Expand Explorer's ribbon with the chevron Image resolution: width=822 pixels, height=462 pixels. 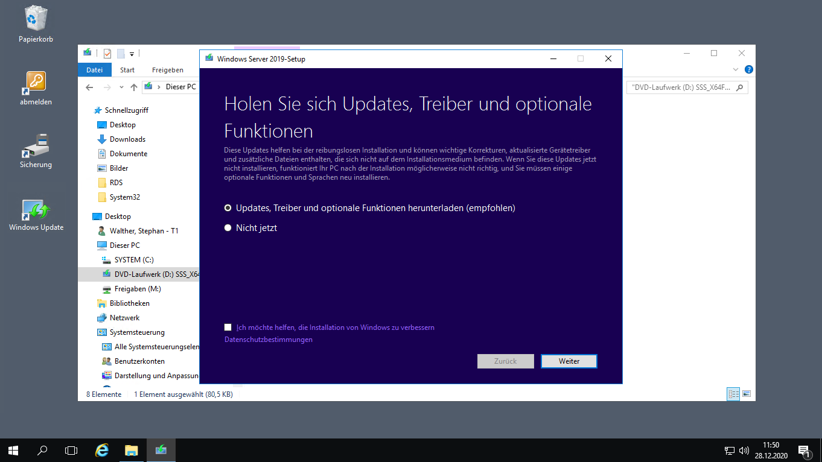coord(736,69)
